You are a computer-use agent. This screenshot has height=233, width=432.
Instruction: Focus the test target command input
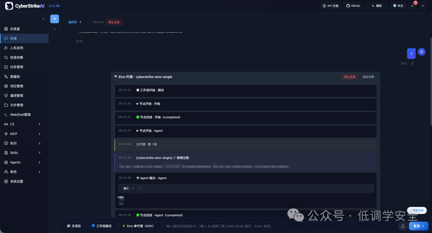280,226
